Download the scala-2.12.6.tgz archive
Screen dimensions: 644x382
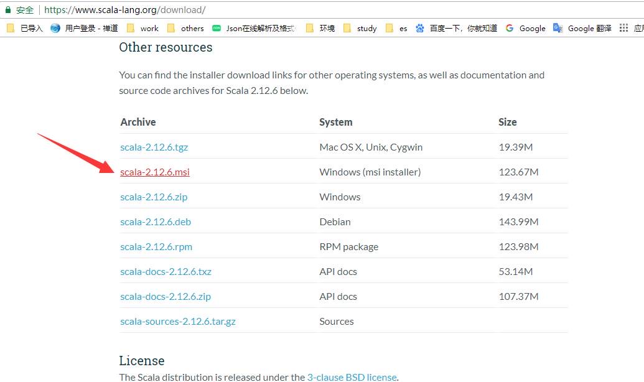[x=154, y=147]
